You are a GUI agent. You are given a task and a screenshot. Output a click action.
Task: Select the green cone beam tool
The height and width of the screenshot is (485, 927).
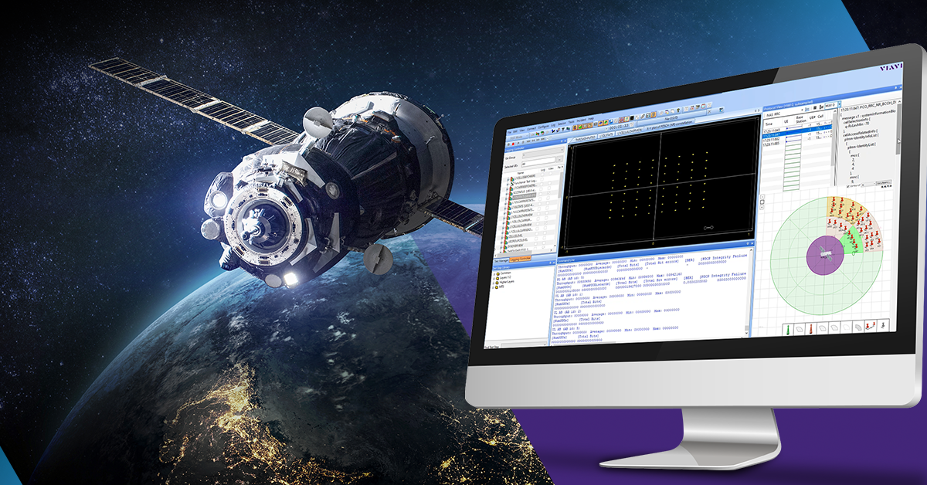[788, 329]
